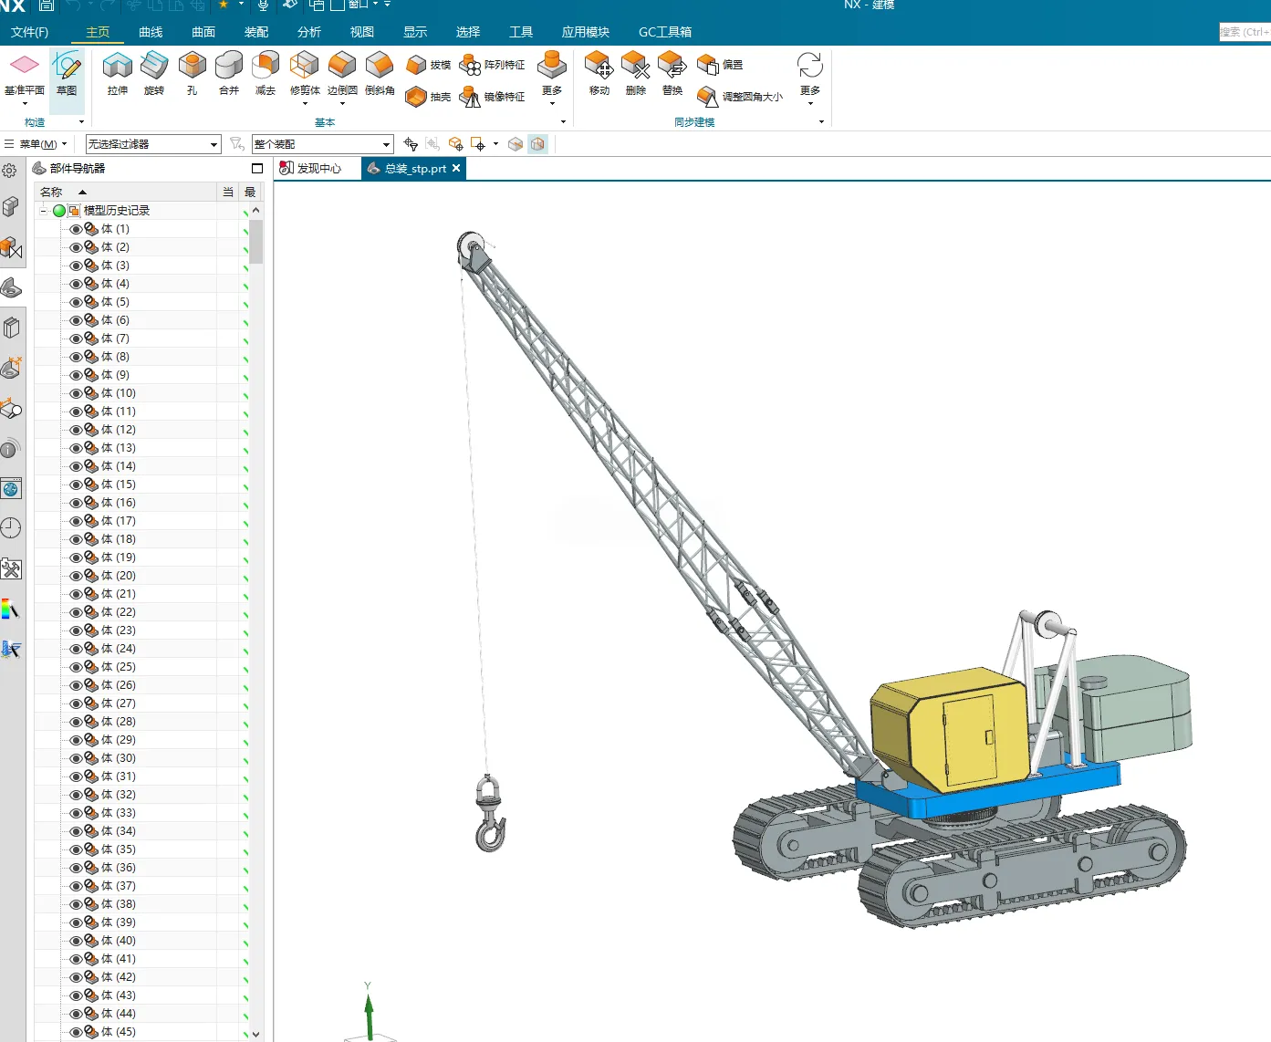Click the Offset Region (偏置) tool
1271x1042 pixels.
coord(720,65)
